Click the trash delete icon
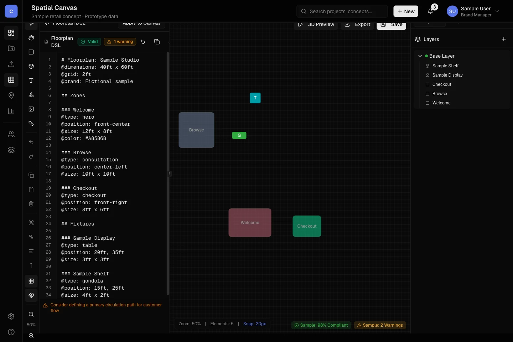Screen dimensions: 513x342 tap(31, 204)
